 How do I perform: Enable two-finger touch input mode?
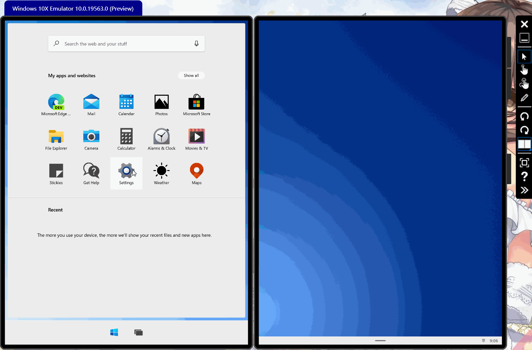tap(524, 83)
